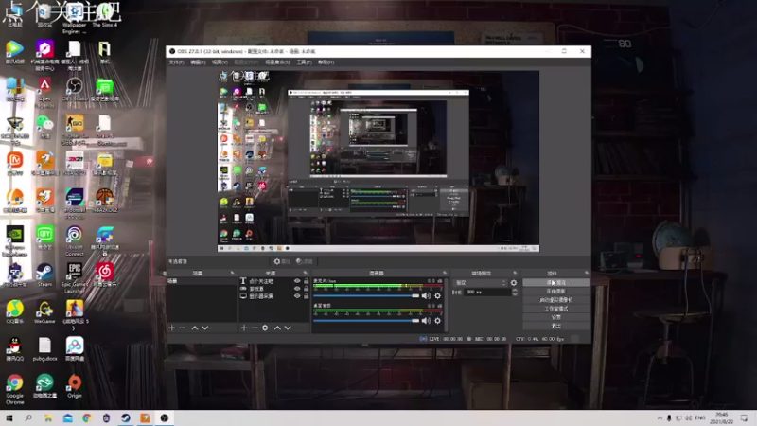The height and width of the screenshot is (426, 757).
Task: Increase transition duration with the up arrow
Action: point(515,291)
